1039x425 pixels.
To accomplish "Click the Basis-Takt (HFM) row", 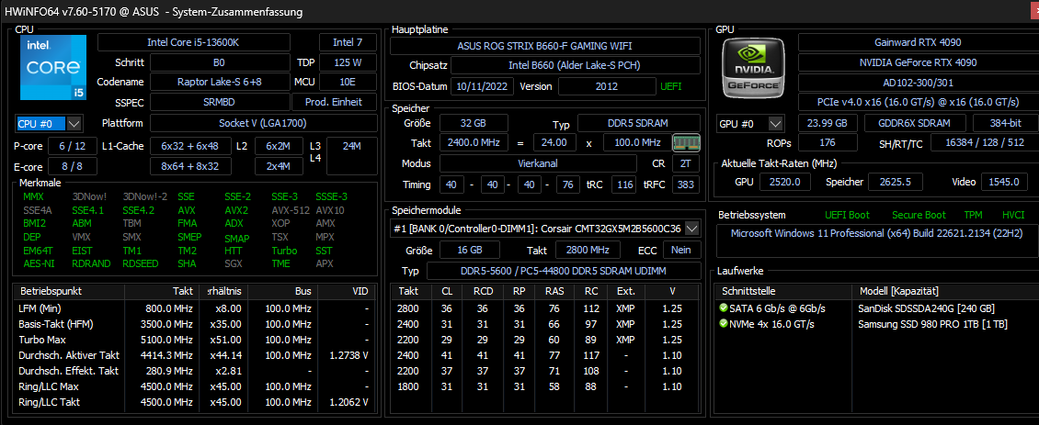I will coord(193,324).
